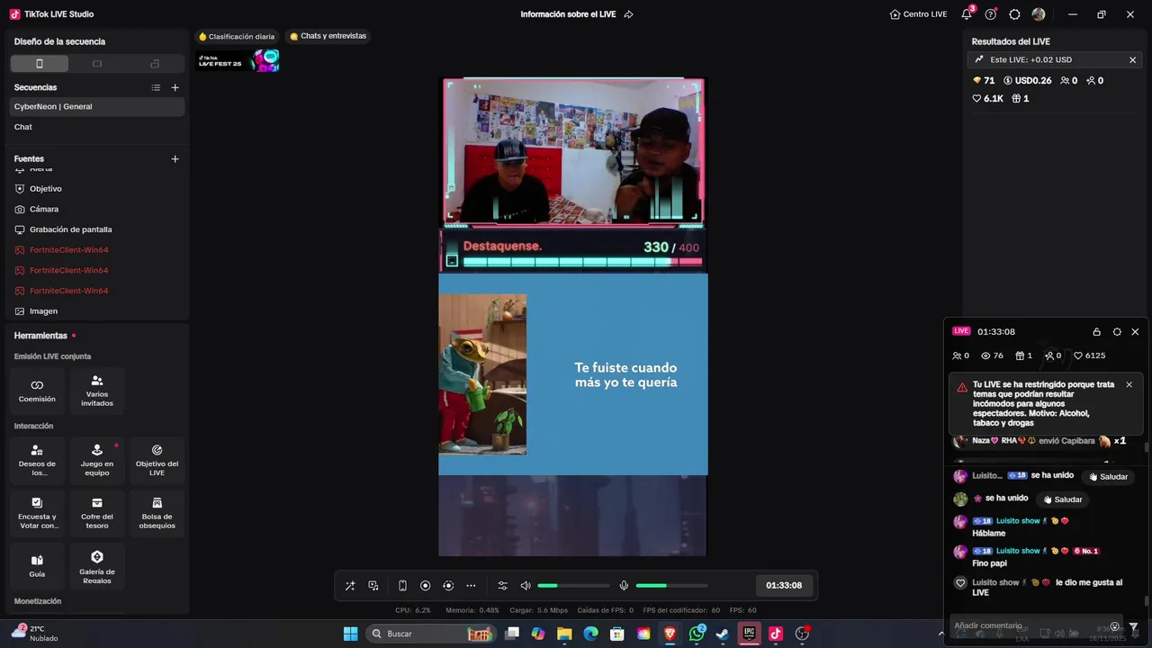Adjust the microphone volume slider
Image resolution: width=1152 pixels, height=648 pixels.
[x=671, y=586]
